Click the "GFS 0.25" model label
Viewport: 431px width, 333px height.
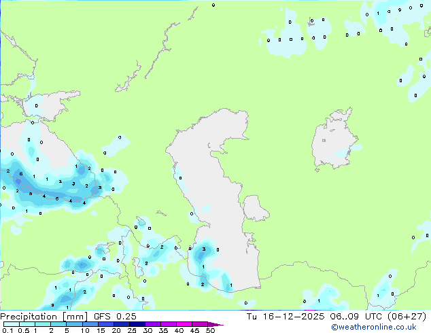coord(115,317)
